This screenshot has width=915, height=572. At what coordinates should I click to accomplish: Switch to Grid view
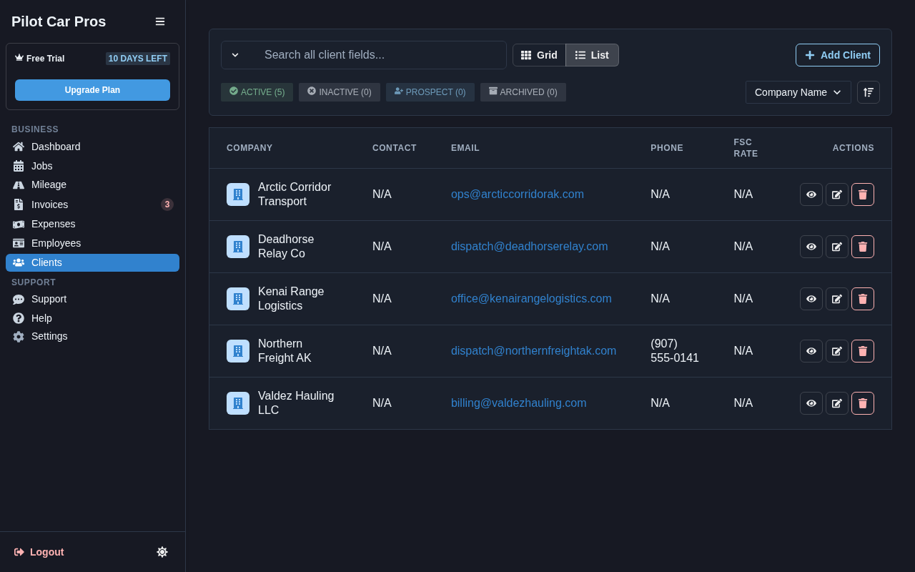pyautogui.click(x=539, y=55)
